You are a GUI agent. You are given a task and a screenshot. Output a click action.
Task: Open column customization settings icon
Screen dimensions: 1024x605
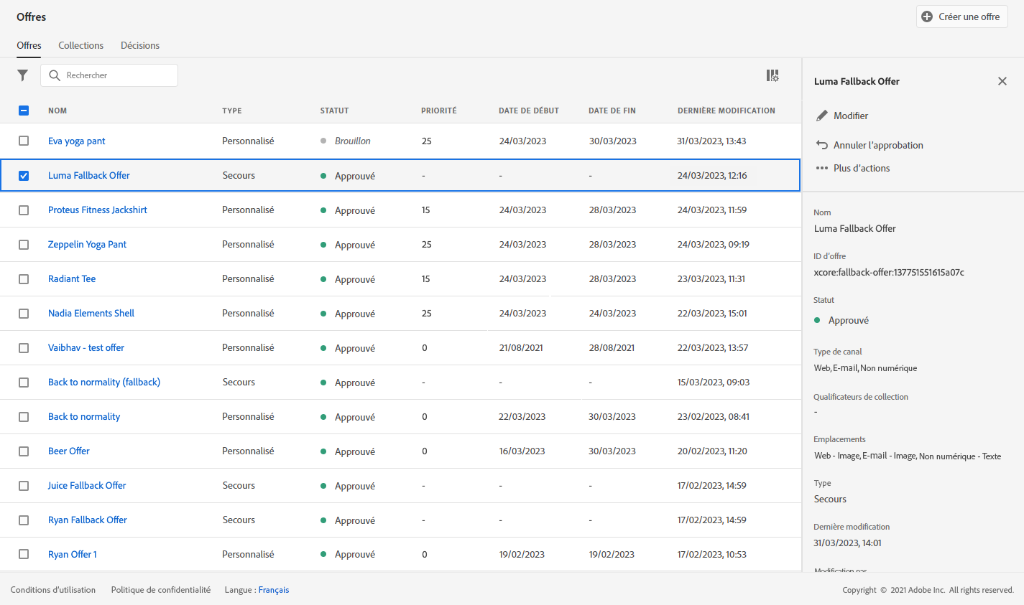coord(772,75)
